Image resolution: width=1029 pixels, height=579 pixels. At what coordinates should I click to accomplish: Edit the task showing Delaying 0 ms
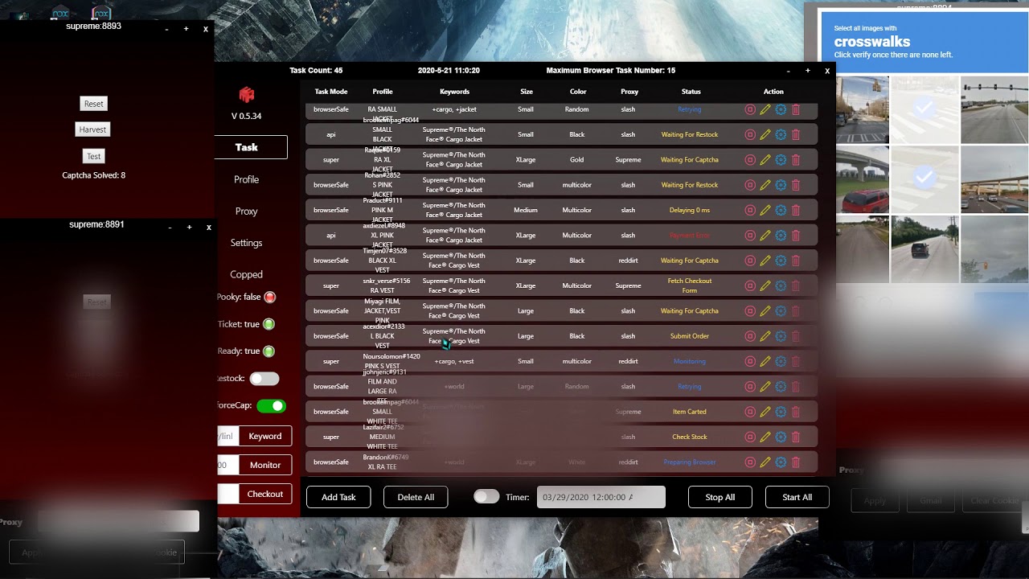tap(765, 210)
